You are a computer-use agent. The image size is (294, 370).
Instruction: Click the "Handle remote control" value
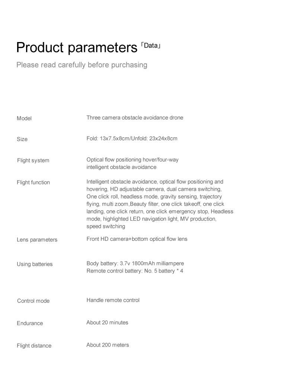pos(113,300)
